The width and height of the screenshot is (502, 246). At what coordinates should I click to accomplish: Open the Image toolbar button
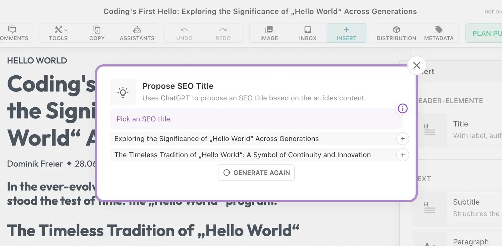(269, 33)
